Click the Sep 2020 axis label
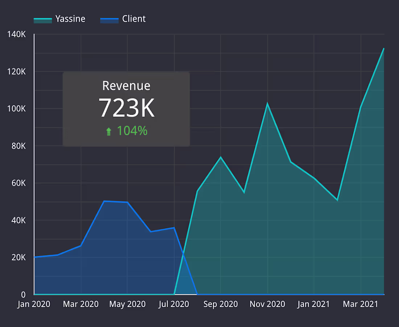Image resolution: width=399 pixels, height=327 pixels. [x=221, y=304]
